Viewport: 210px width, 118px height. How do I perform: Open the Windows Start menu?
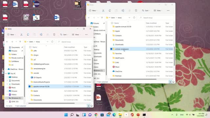click(66, 115)
